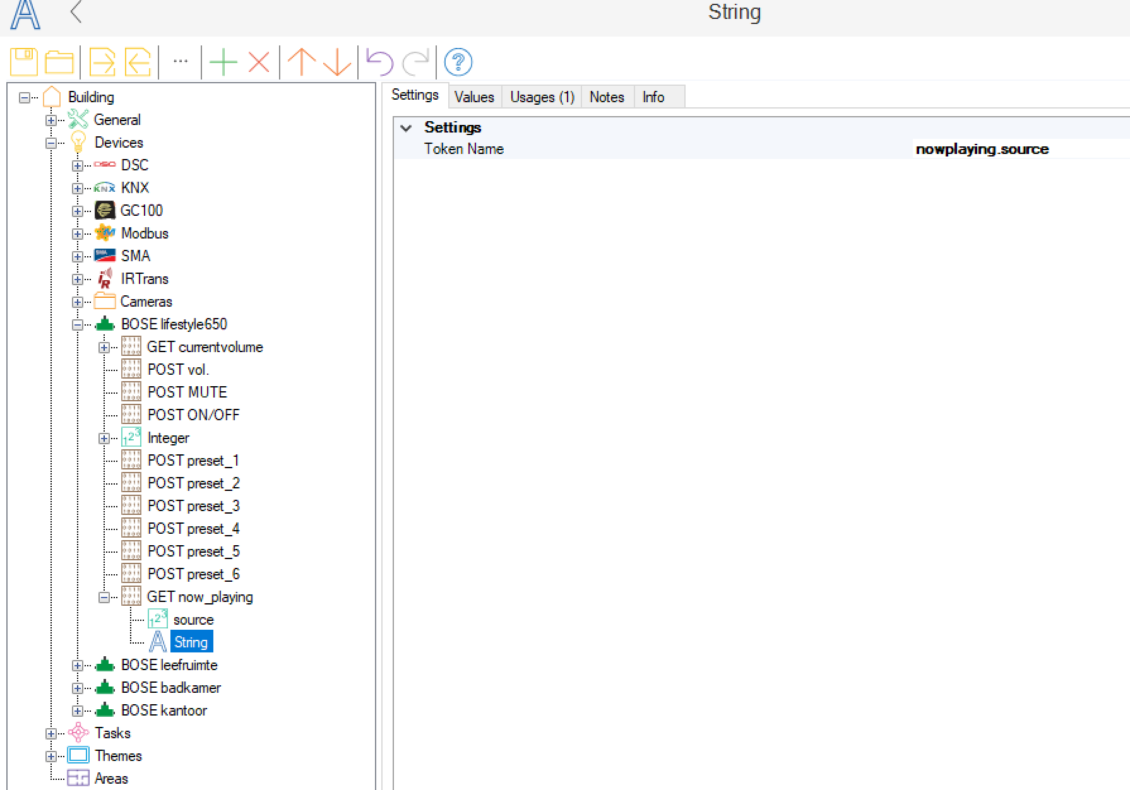Viewport: 1130px width, 790px height.
Task: Switch to the Values tab
Action: (x=474, y=97)
